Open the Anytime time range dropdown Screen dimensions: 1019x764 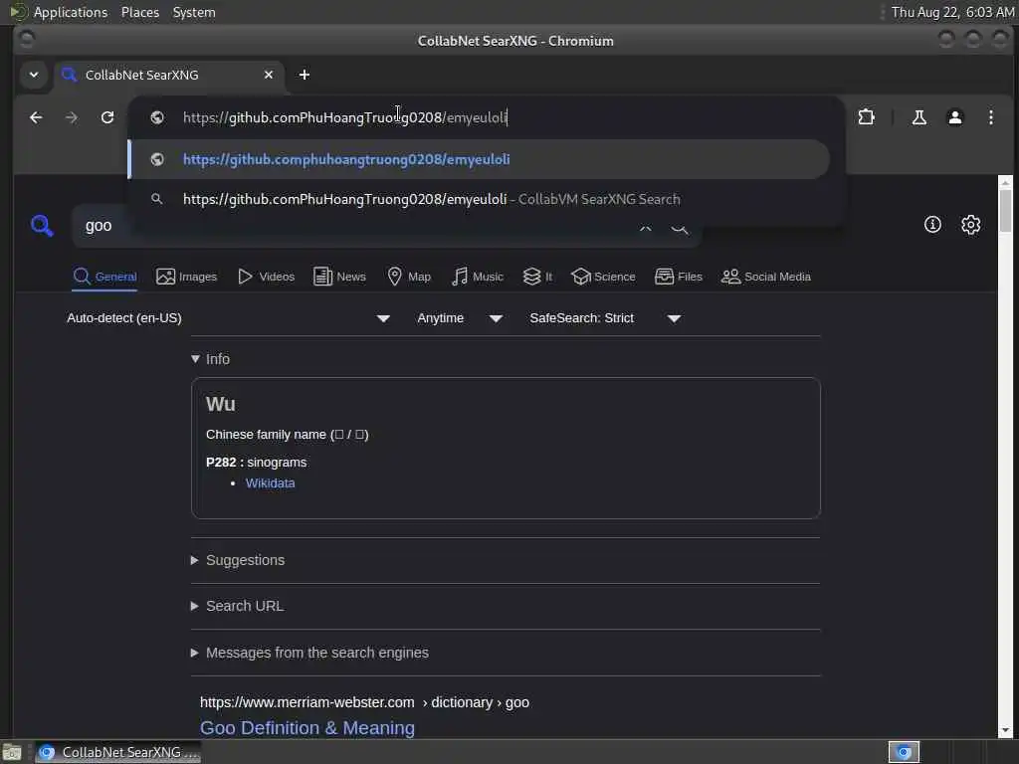[460, 318]
